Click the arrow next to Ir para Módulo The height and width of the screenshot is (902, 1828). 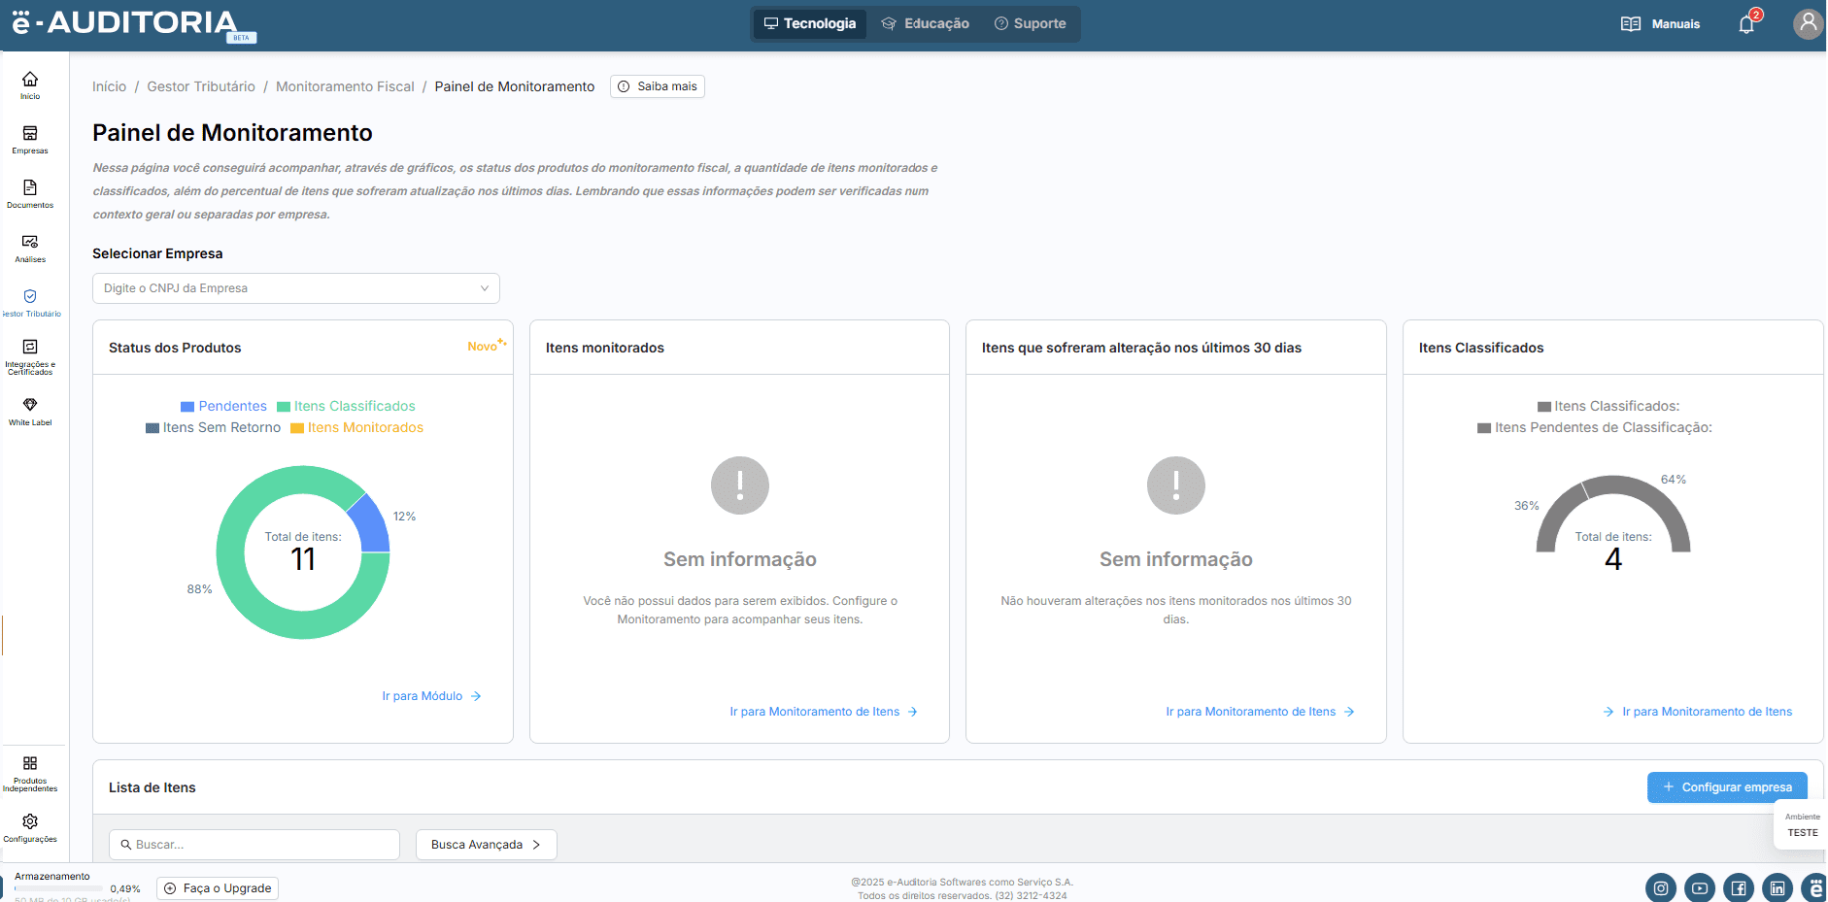coord(476,696)
